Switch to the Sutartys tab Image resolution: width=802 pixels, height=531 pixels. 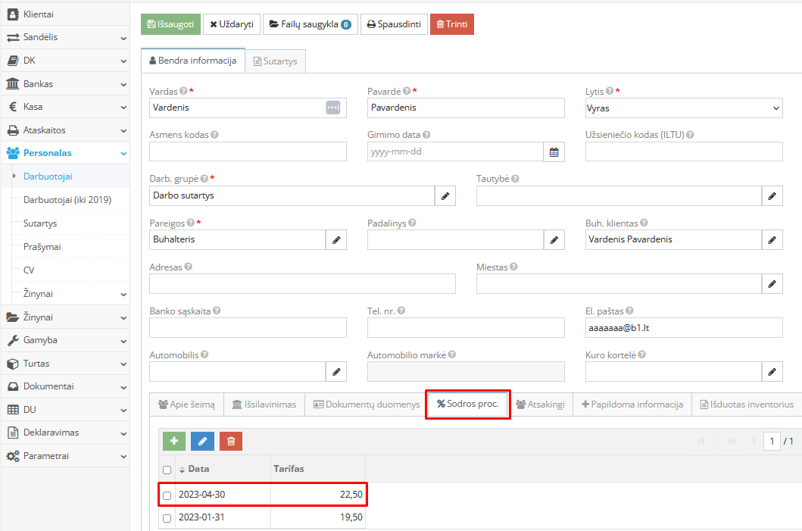click(276, 61)
